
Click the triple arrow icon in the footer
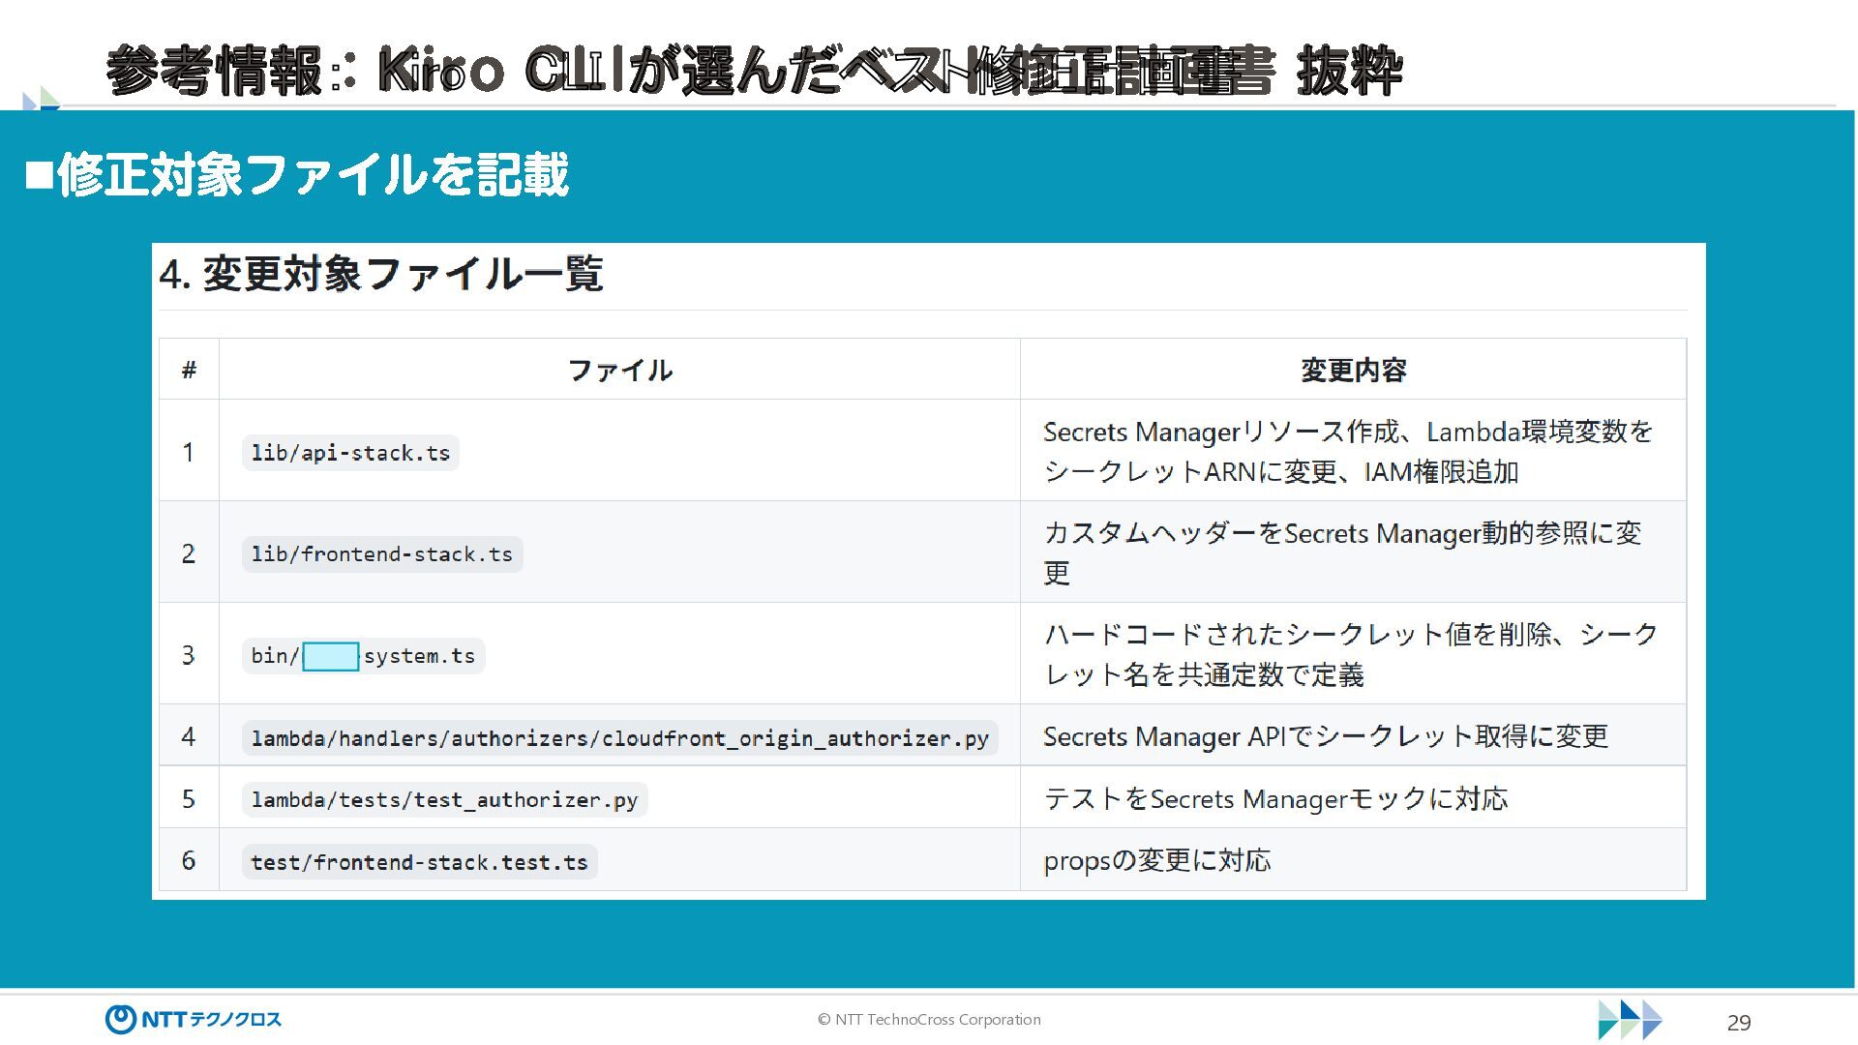(x=1630, y=1020)
